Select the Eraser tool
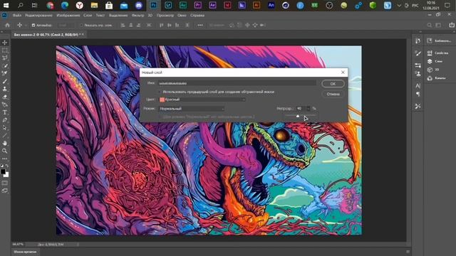 tap(5, 97)
